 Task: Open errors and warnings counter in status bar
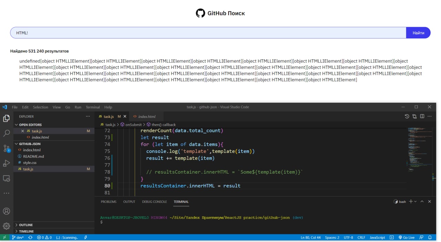point(44,238)
